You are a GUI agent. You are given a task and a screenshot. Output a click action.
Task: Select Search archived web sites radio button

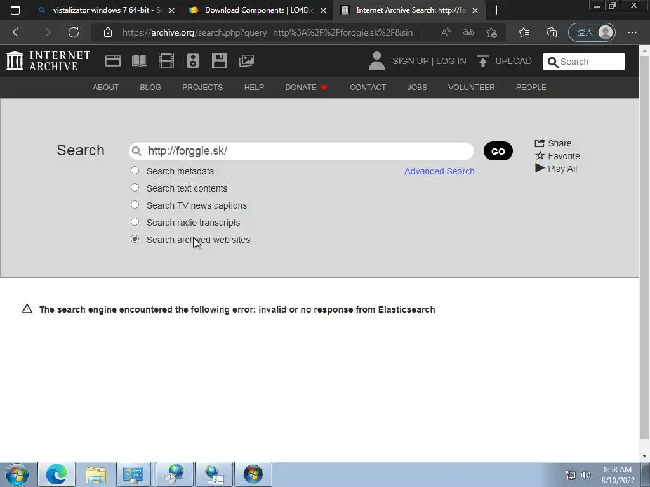pyautogui.click(x=135, y=239)
